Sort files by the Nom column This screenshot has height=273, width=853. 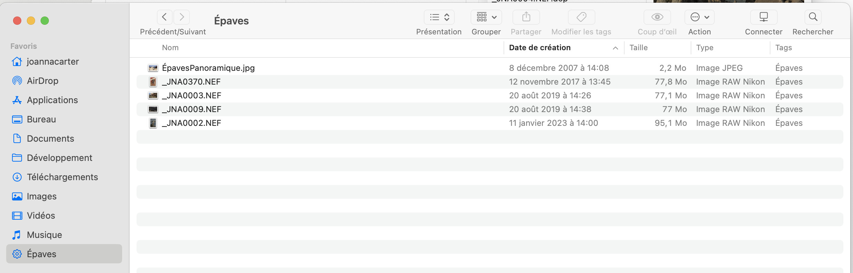(x=170, y=48)
